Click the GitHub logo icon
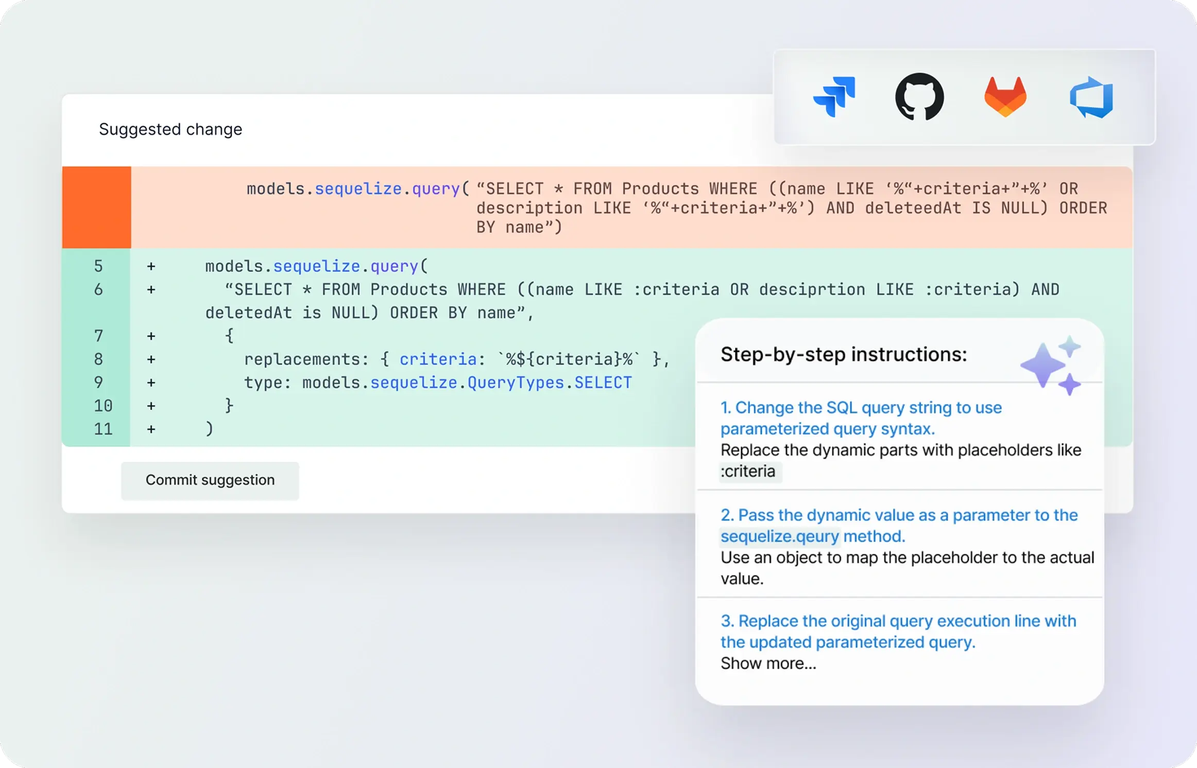This screenshot has width=1197, height=768. point(919,97)
